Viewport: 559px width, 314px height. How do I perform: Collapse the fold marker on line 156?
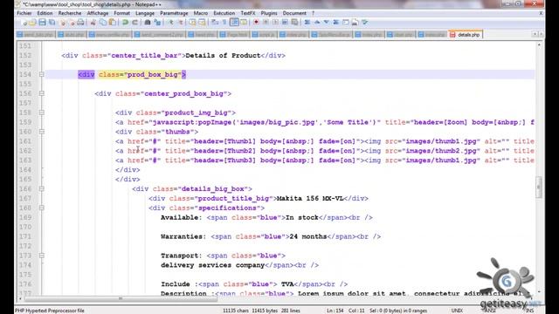(42, 93)
